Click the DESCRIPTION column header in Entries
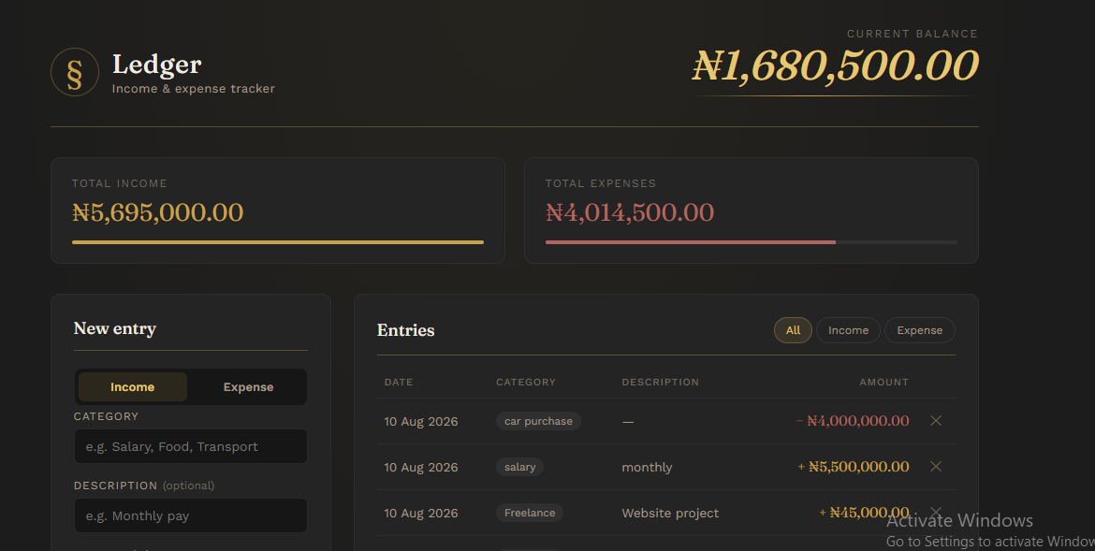This screenshot has height=551, width=1095. 660,382
